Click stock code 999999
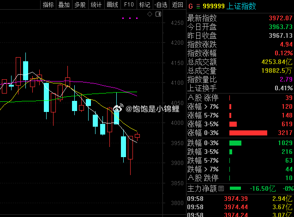This screenshot has width=294, height=217. click(x=214, y=6)
